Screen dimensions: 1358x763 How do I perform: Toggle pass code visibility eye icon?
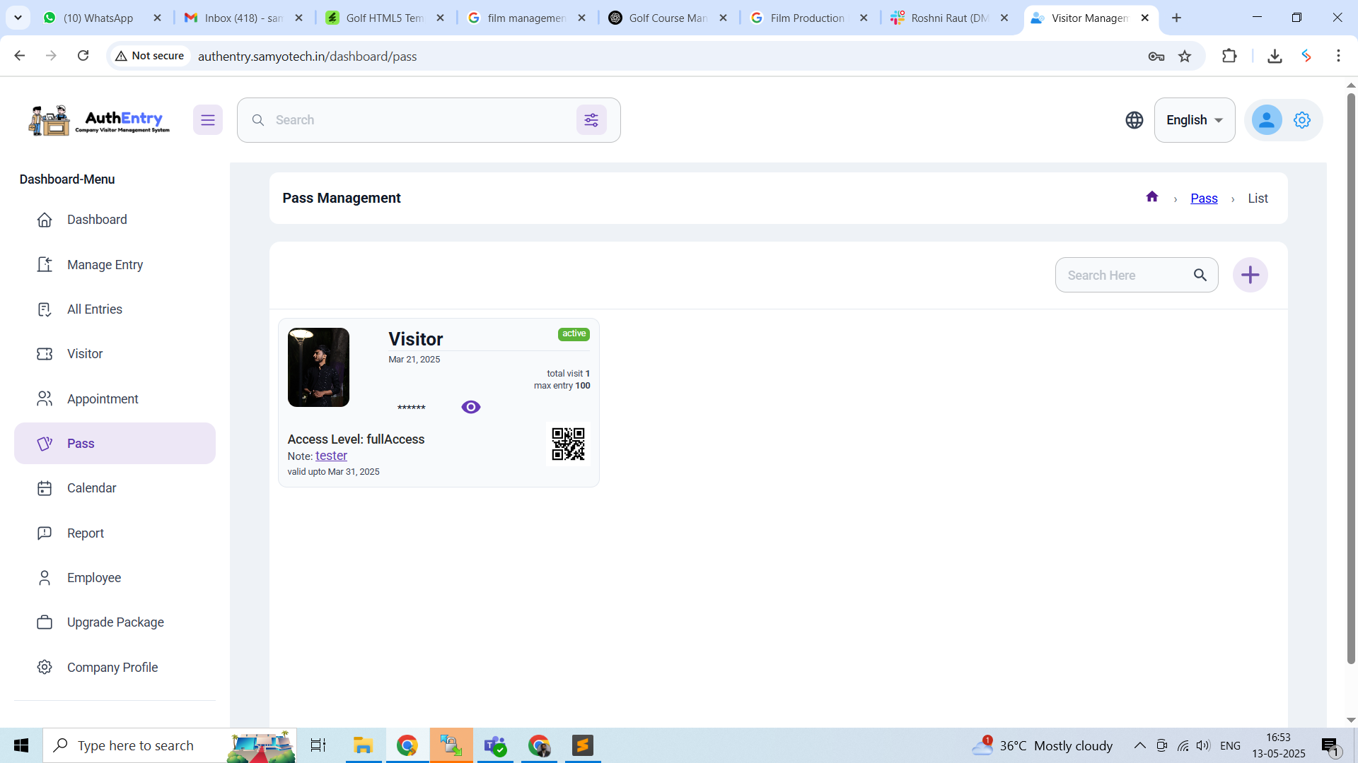[x=470, y=407]
